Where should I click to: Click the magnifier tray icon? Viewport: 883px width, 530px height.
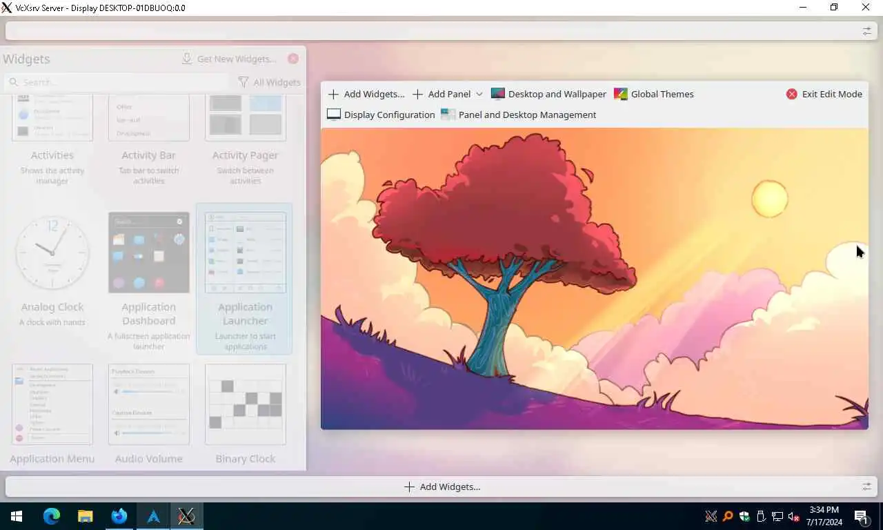[728, 516]
